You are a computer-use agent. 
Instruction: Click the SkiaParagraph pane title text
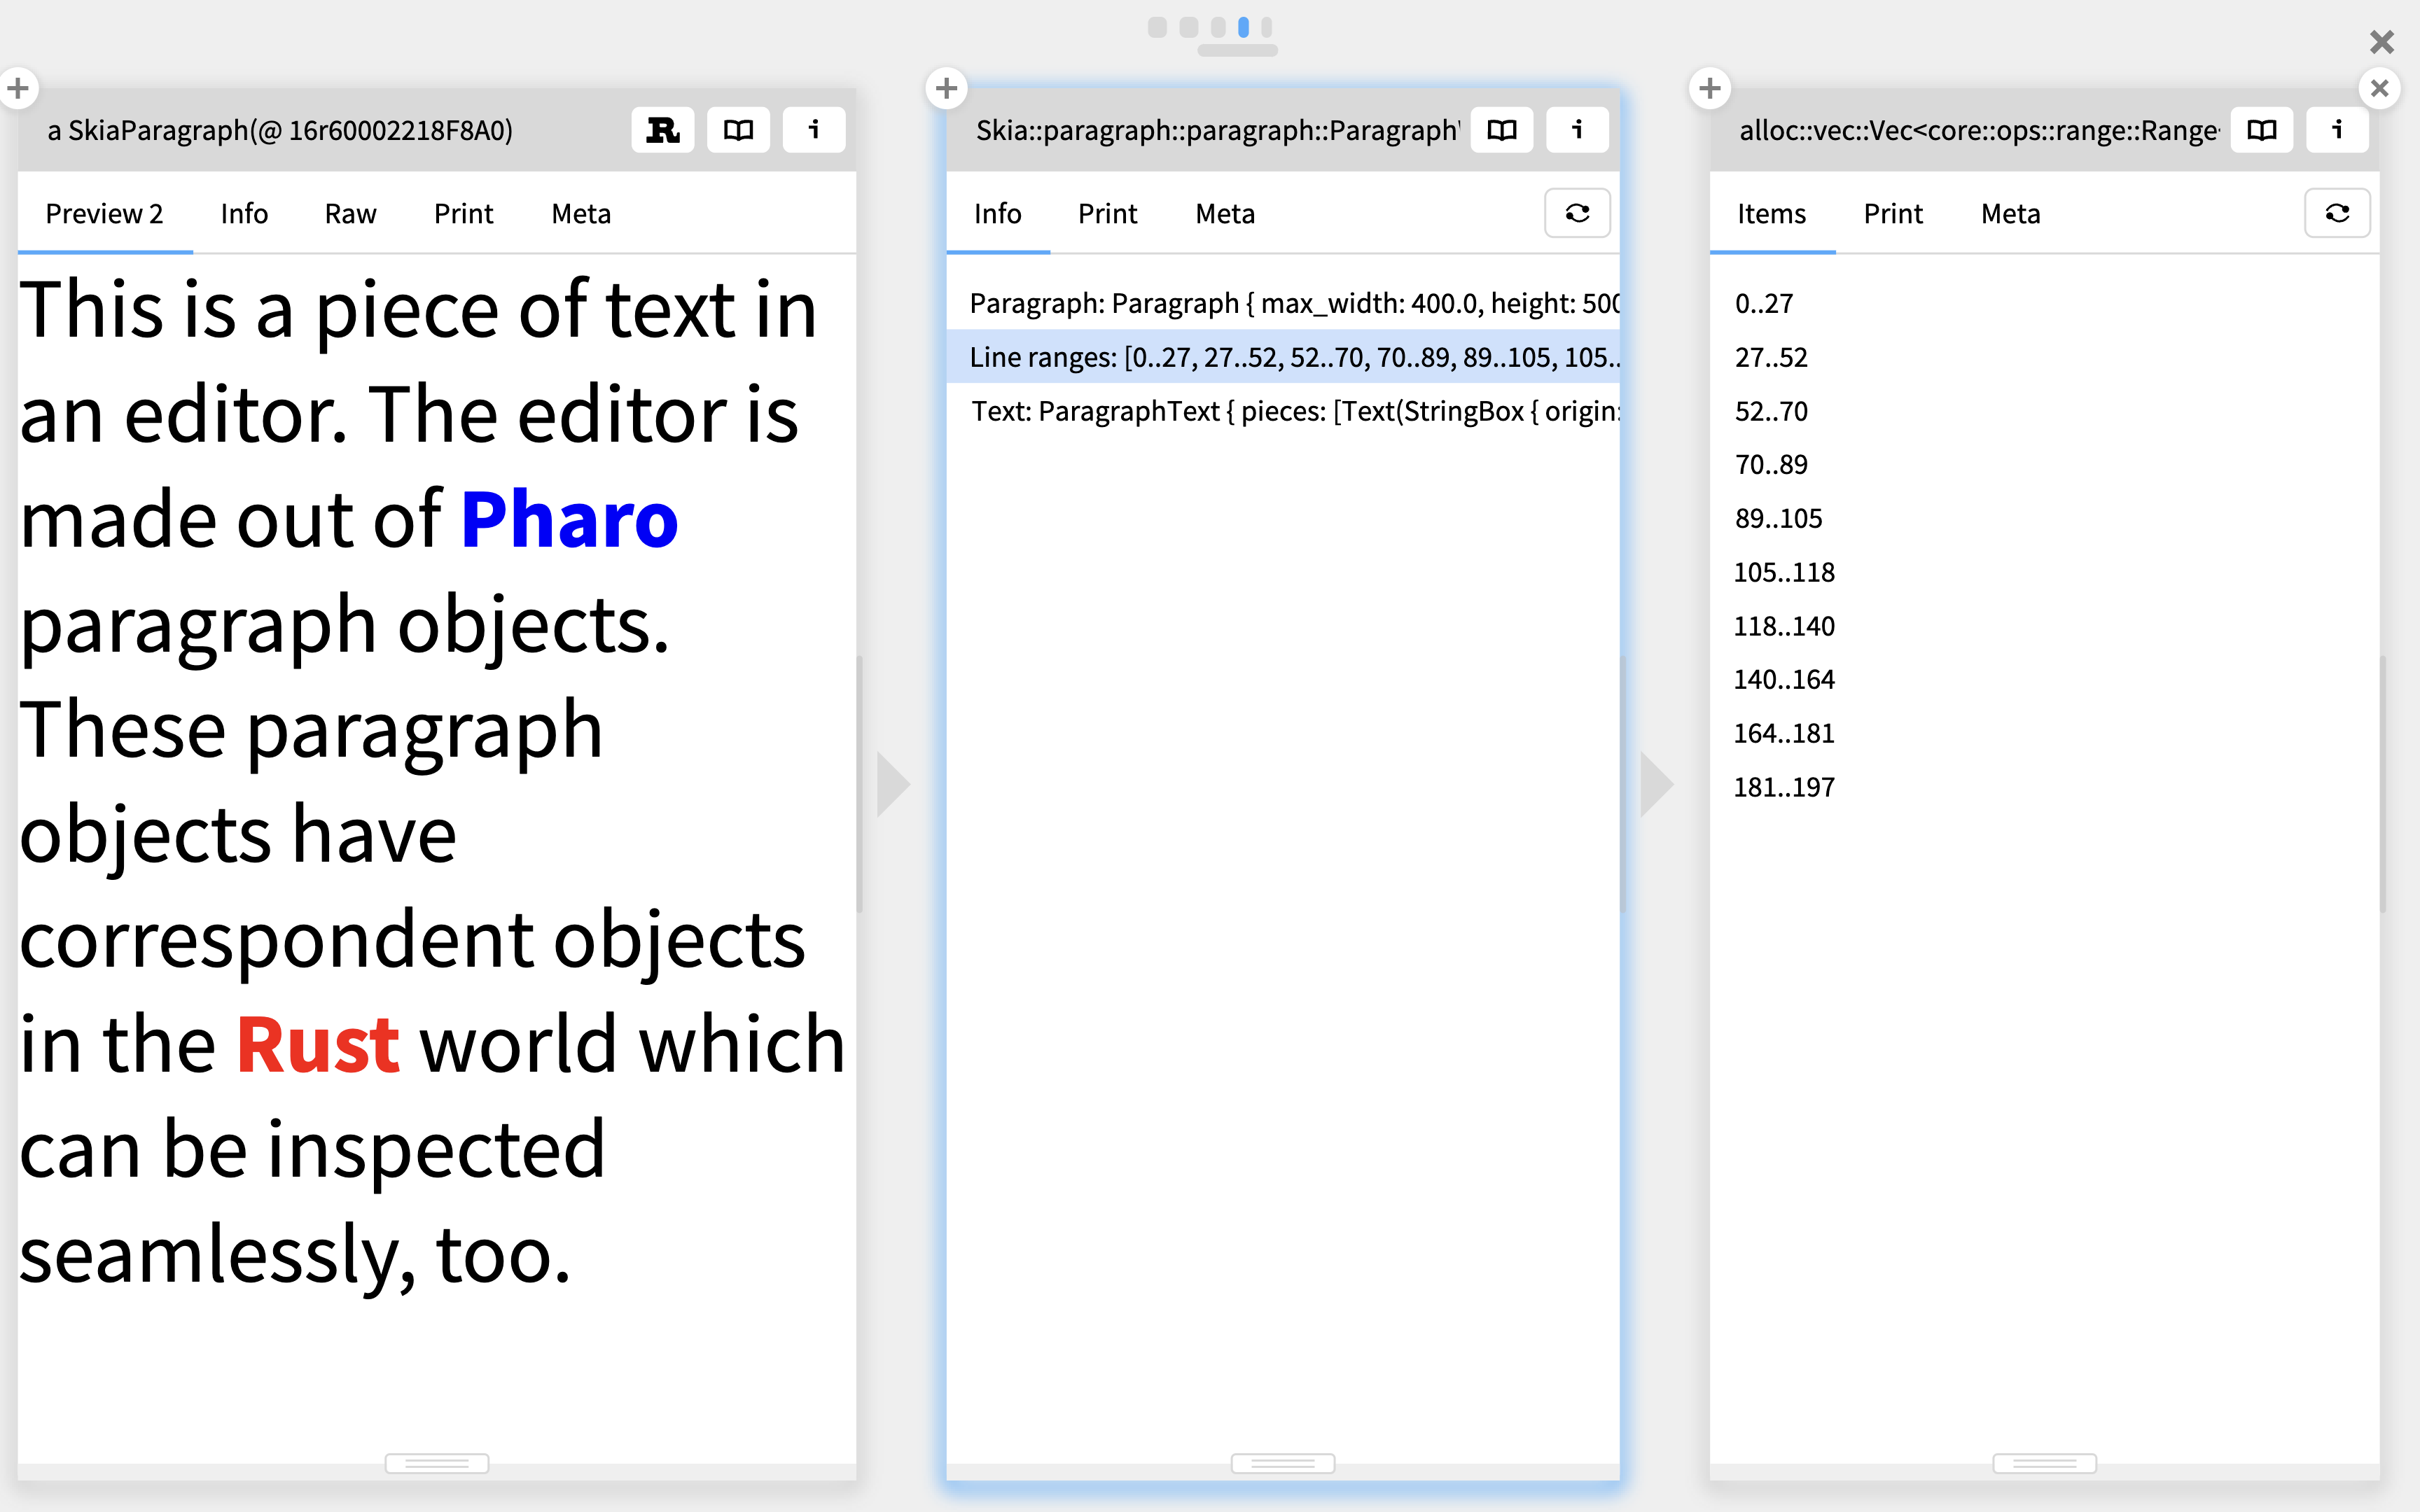click(280, 130)
